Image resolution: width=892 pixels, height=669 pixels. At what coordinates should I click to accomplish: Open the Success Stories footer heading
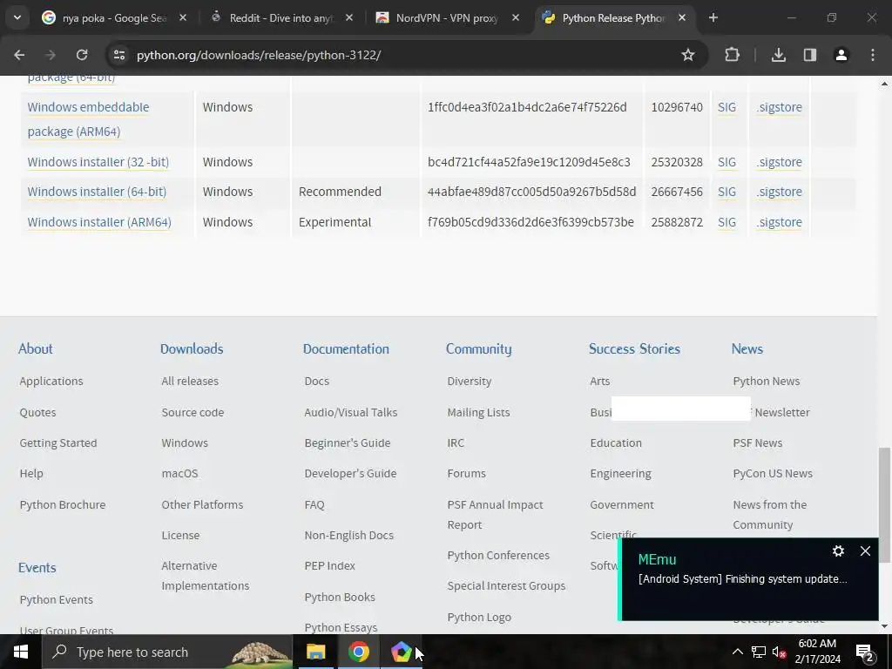click(x=634, y=348)
